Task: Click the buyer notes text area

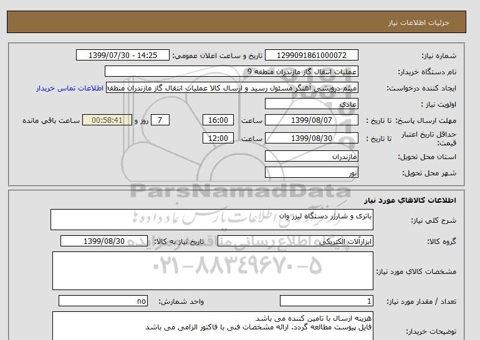Action: coord(213,326)
